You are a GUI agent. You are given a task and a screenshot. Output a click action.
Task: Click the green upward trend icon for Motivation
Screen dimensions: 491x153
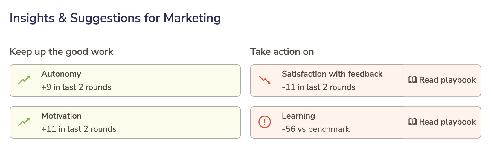coord(24,122)
